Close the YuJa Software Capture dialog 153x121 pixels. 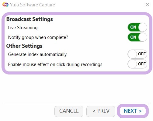pos(148,5)
